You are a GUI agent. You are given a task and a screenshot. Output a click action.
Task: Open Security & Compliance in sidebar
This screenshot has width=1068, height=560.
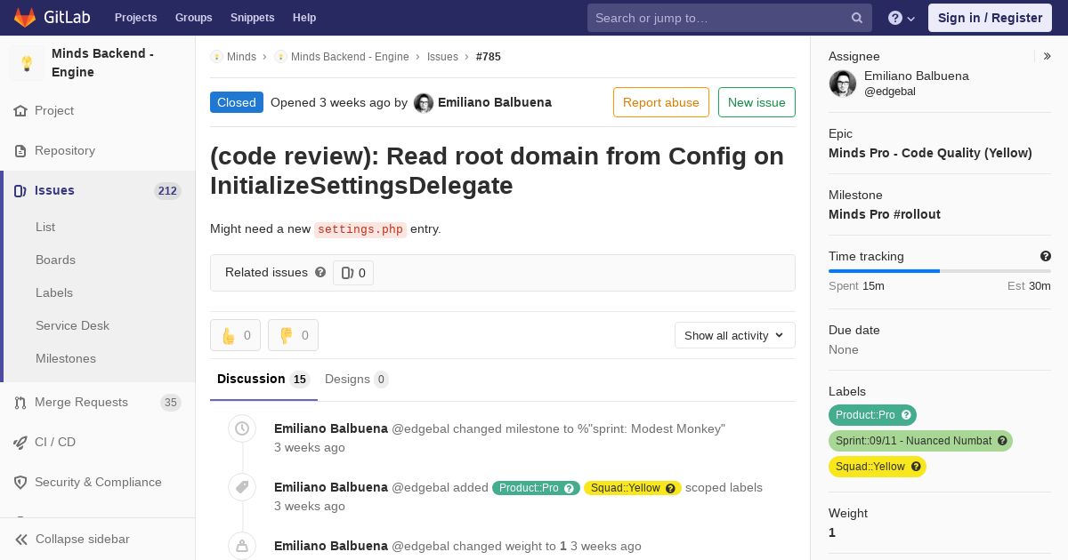[98, 482]
